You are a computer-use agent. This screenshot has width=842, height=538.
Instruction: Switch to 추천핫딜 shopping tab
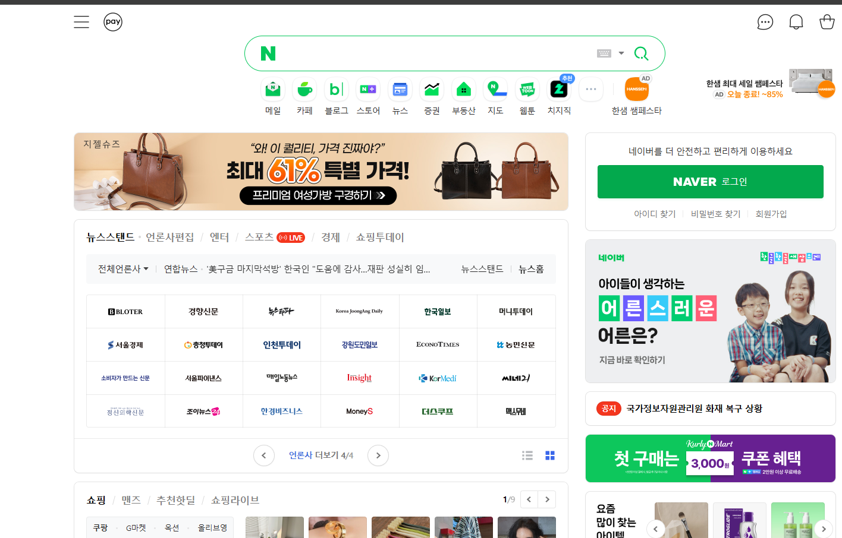[x=175, y=500]
